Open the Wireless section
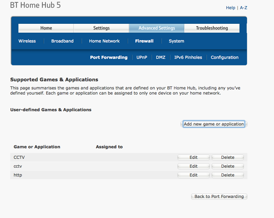 point(27,41)
